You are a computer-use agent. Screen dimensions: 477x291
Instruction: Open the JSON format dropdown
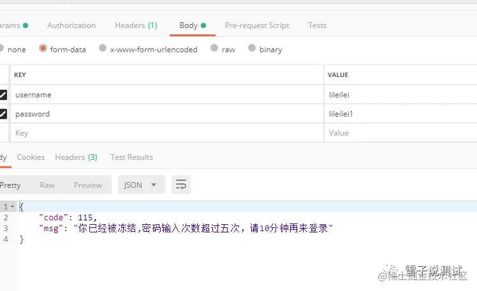(x=142, y=185)
